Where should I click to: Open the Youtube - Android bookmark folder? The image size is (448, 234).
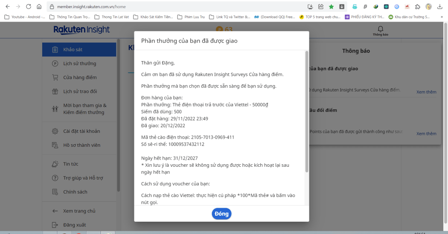point(25,17)
